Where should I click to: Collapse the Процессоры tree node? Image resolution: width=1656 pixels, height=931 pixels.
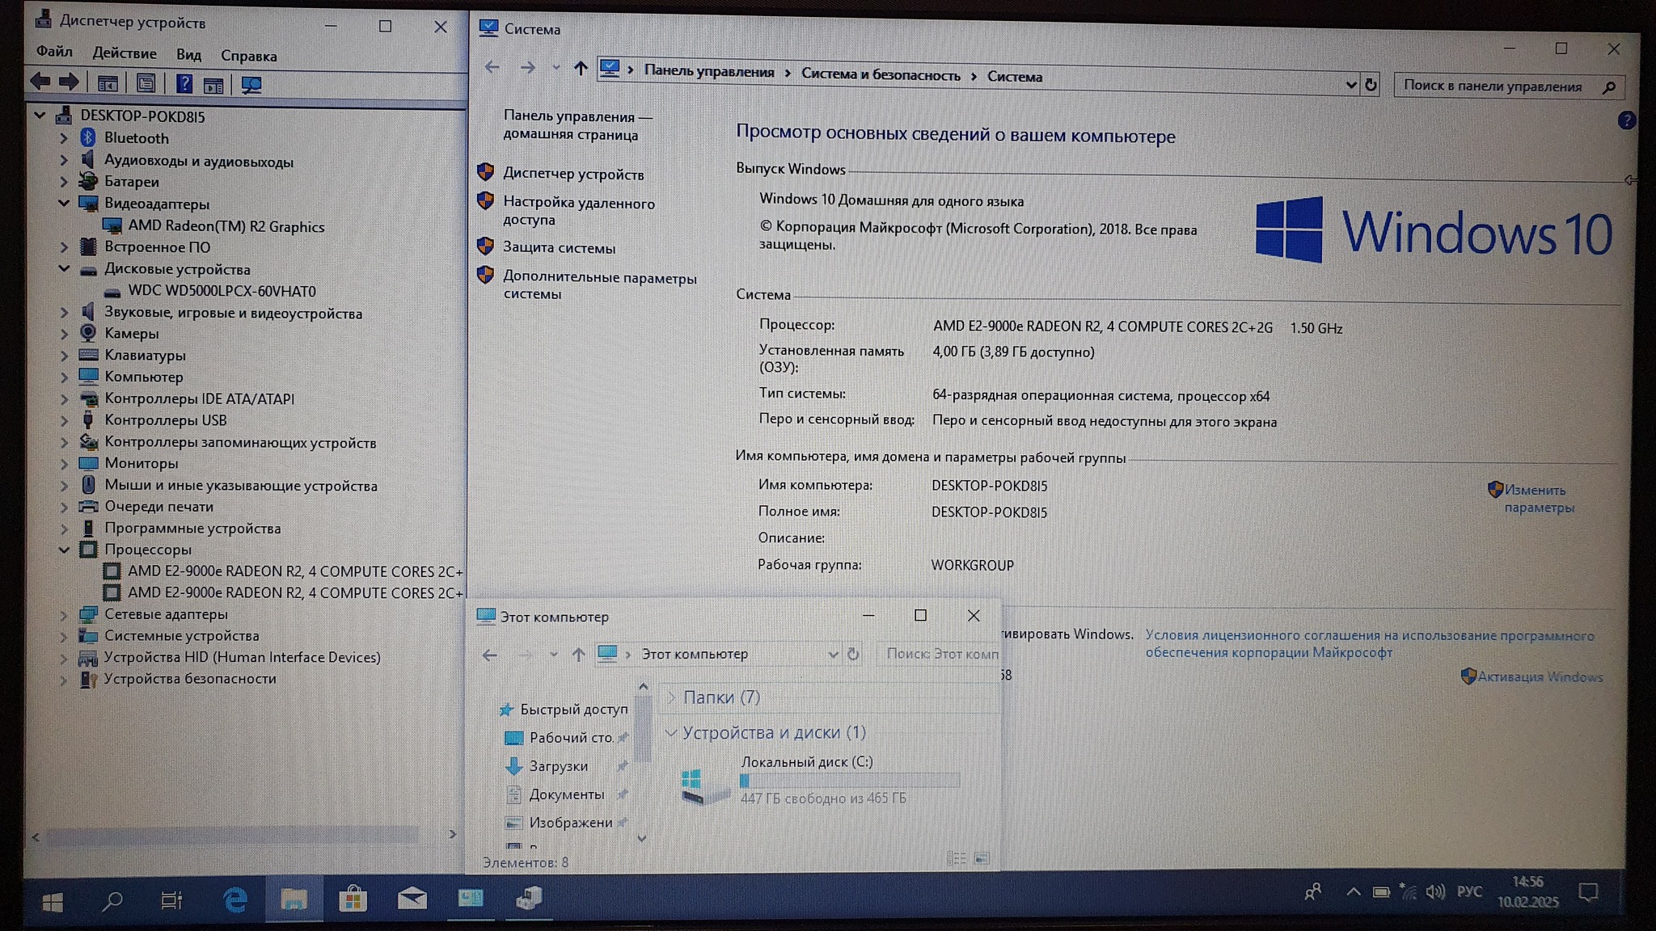[64, 550]
